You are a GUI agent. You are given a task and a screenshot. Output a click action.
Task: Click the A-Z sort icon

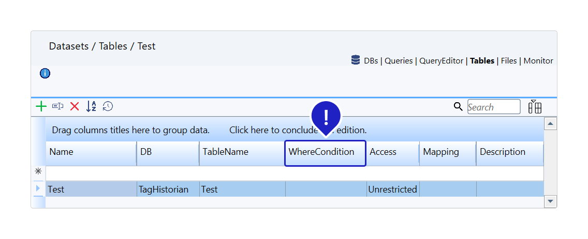[91, 107]
